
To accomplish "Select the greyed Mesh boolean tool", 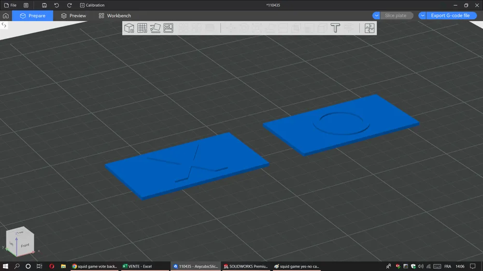I will point(296,28).
